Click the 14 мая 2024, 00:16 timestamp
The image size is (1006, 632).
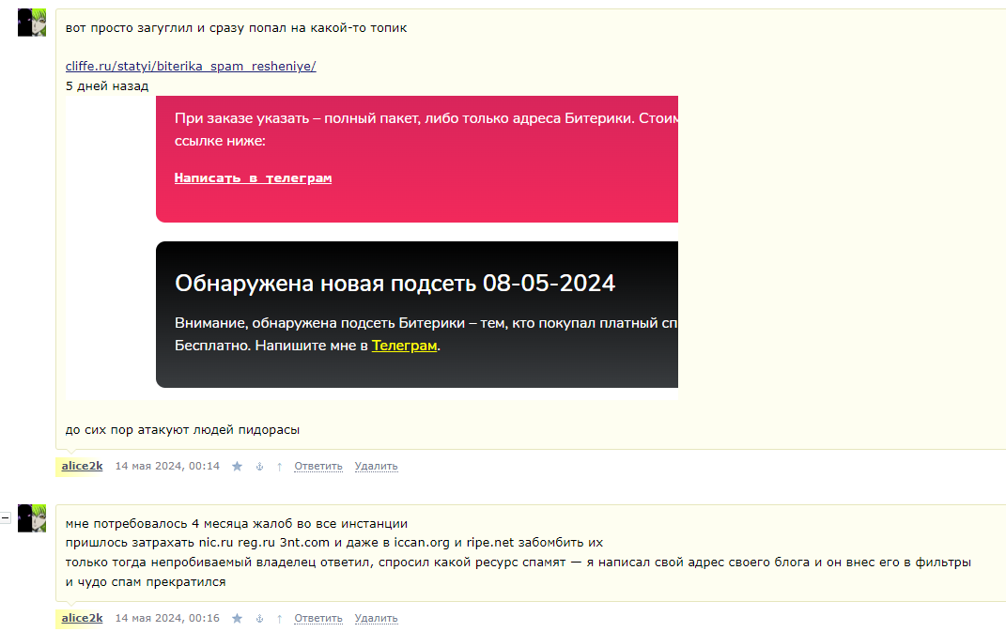tap(167, 619)
